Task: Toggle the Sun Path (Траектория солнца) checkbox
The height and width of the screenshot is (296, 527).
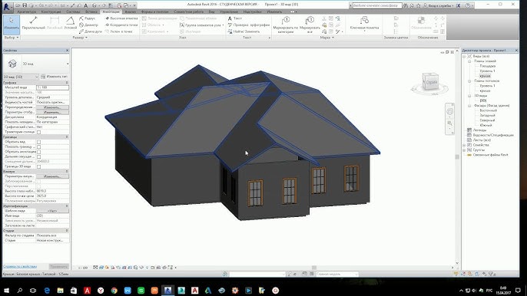Action: pyautogui.click(x=38, y=132)
